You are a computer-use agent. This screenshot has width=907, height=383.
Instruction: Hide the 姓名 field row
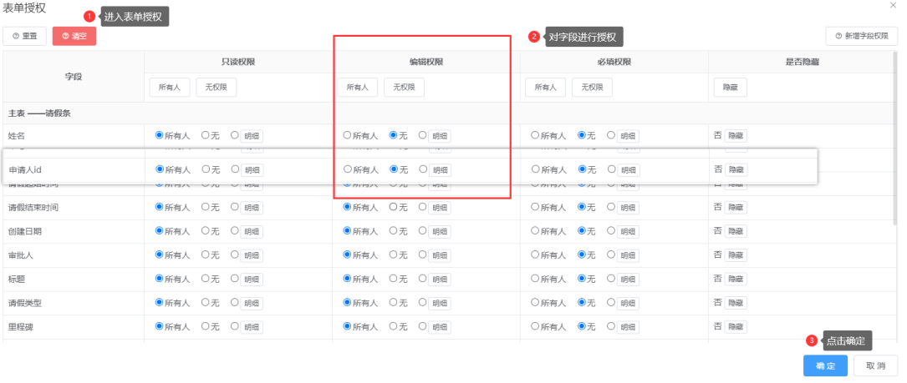(x=736, y=136)
